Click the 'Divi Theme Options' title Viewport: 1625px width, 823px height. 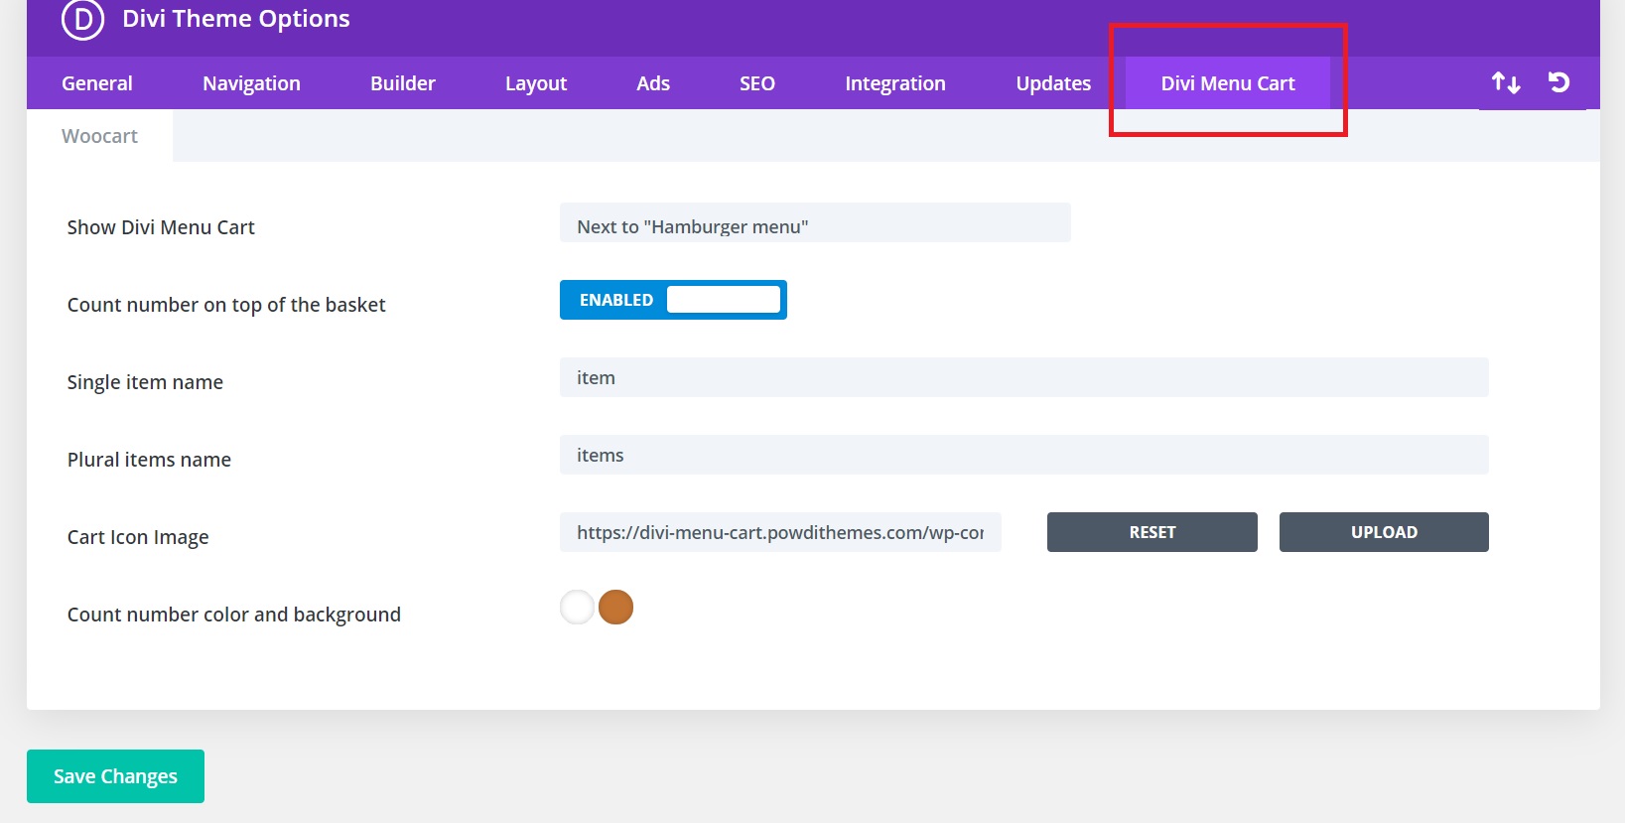point(236,19)
